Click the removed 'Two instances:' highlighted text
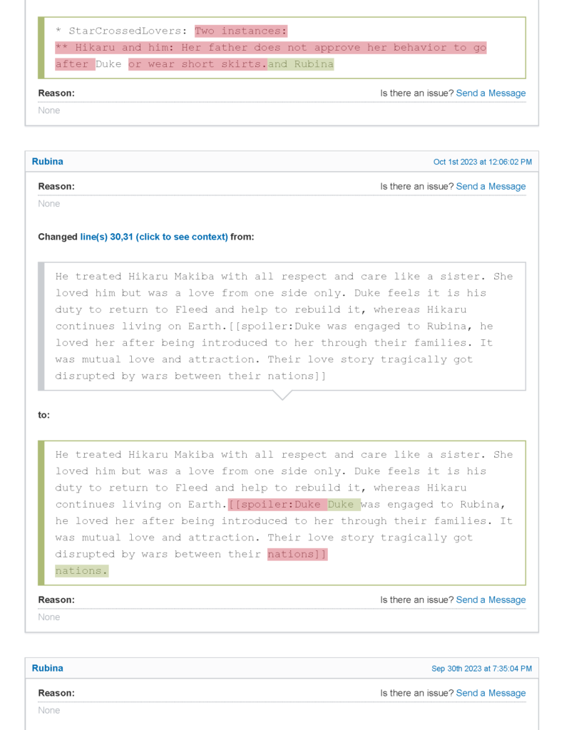The width and height of the screenshot is (564, 730). pos(241,31)
